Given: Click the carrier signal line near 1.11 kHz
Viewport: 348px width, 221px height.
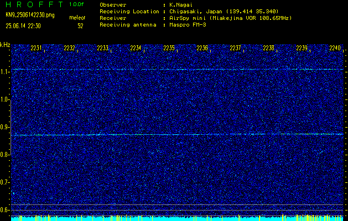Looking at the screenshot, I should pyautogui.click(x=177, y=70).
